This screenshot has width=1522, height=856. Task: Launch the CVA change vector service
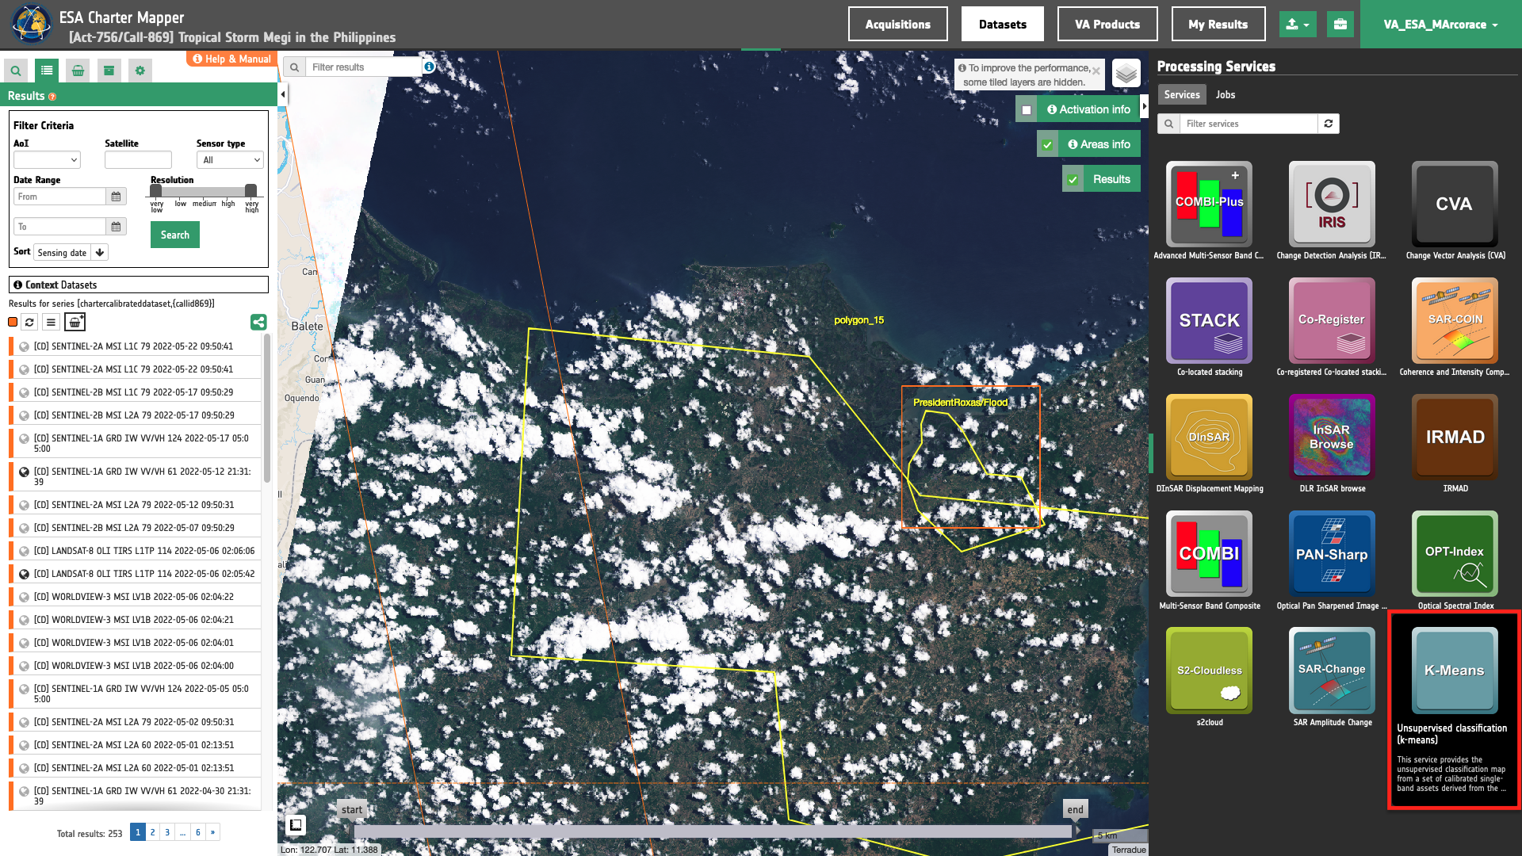click(x=1455, y=204)
